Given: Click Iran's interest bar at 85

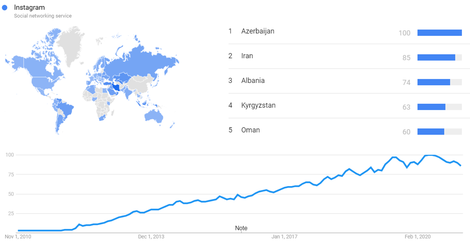Looking at the screenshot, I should pyautogui.click(x=436, y=57).
